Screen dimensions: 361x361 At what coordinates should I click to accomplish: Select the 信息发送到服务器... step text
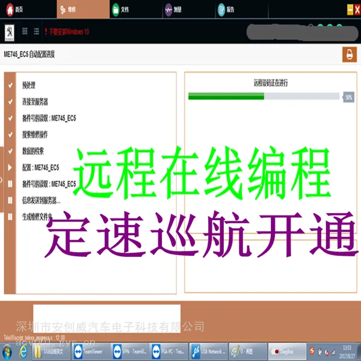click(x=42, y=200)
